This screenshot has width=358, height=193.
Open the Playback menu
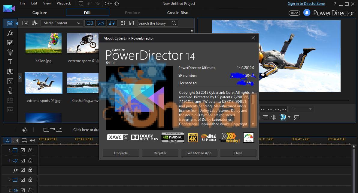(64, 3)
